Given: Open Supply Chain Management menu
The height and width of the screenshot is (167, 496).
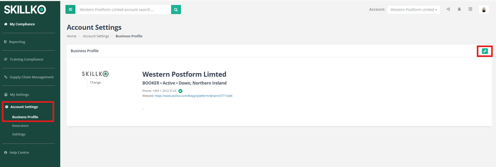Looking at the screenshot, I should point(32,77).
